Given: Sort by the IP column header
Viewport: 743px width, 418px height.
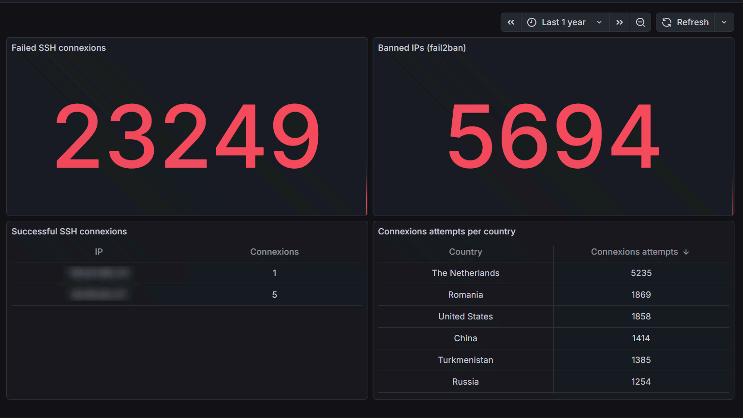Looking at the screenshot, I should click(99, 252).
